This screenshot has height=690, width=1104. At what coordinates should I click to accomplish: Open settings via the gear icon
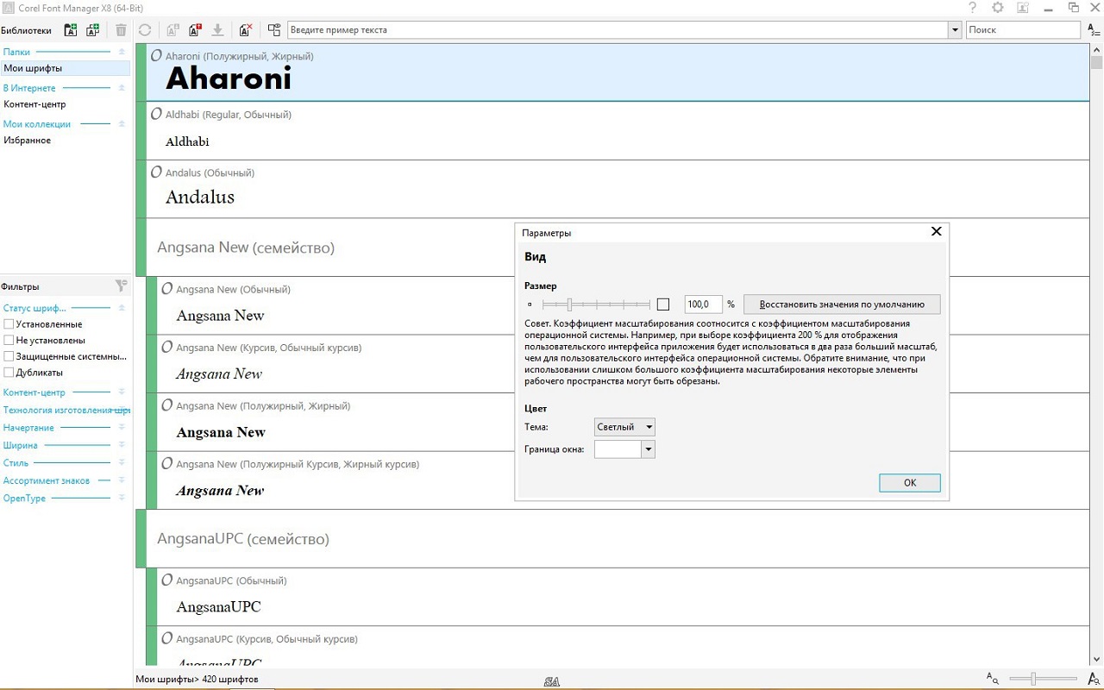(x=998, y=8)
